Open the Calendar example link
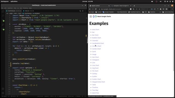Screen dimensions: 175x98 [x=95, y=41]
